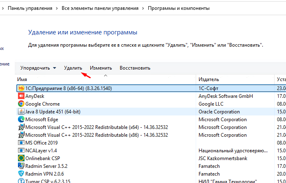Click the Программы и компоненты breadcrumb
The height and width of the screenshot is (183, 286).
[179, 9]
